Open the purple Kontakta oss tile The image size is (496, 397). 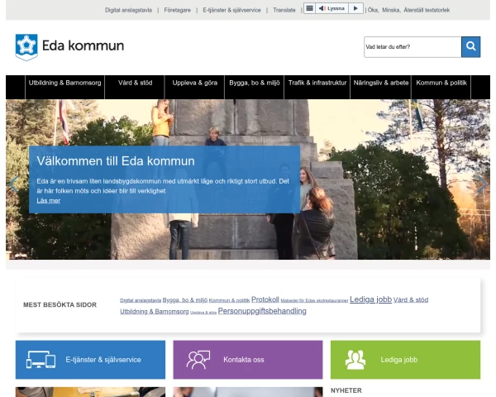click(248, 360)
